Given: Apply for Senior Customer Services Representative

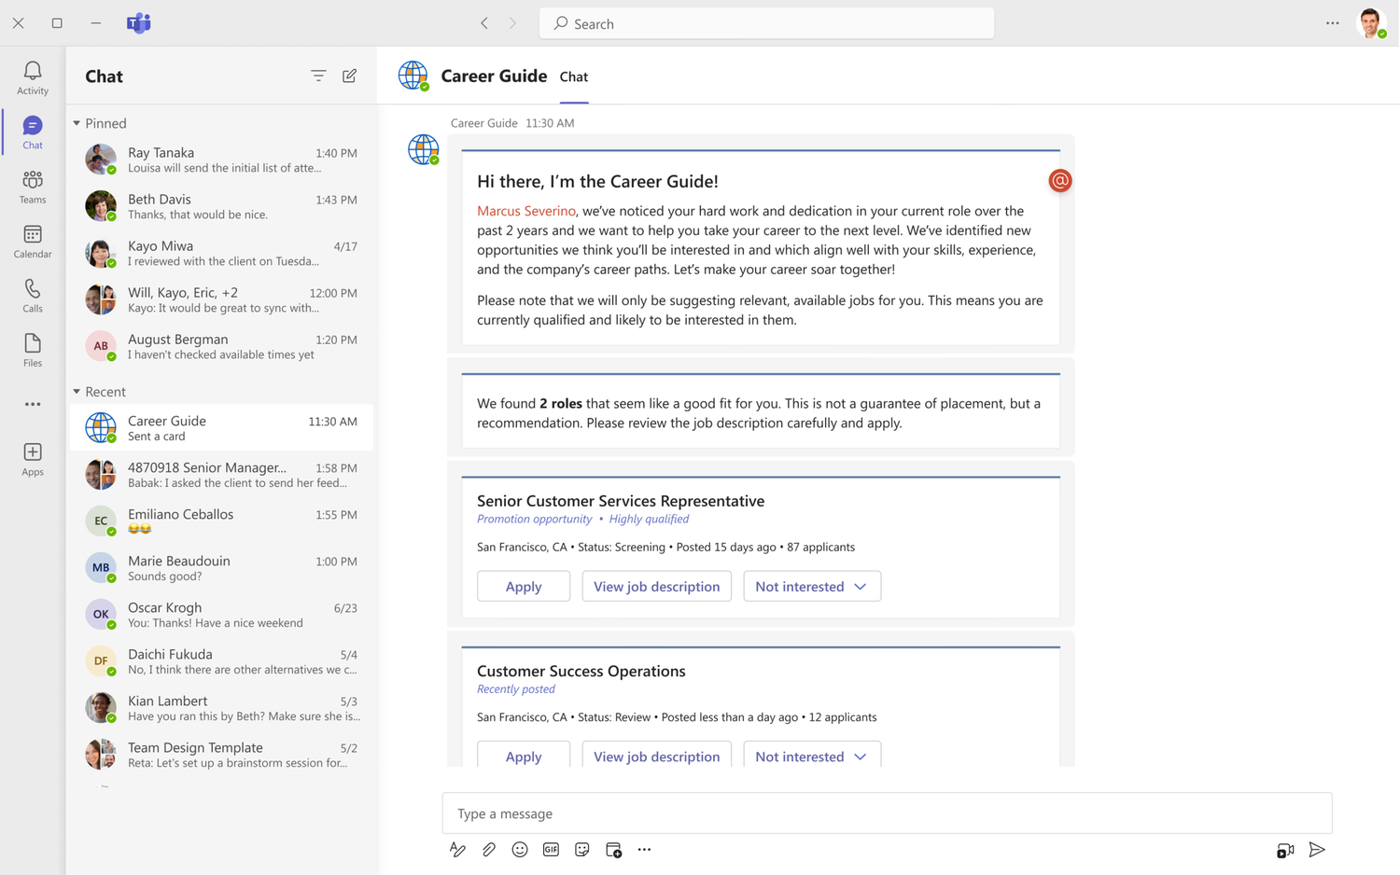Looking at the screenshot, I should 523,586.
